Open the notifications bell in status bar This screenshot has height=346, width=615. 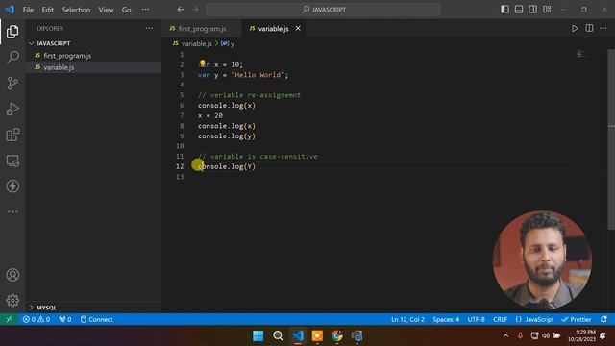click(x=604, y=319)
